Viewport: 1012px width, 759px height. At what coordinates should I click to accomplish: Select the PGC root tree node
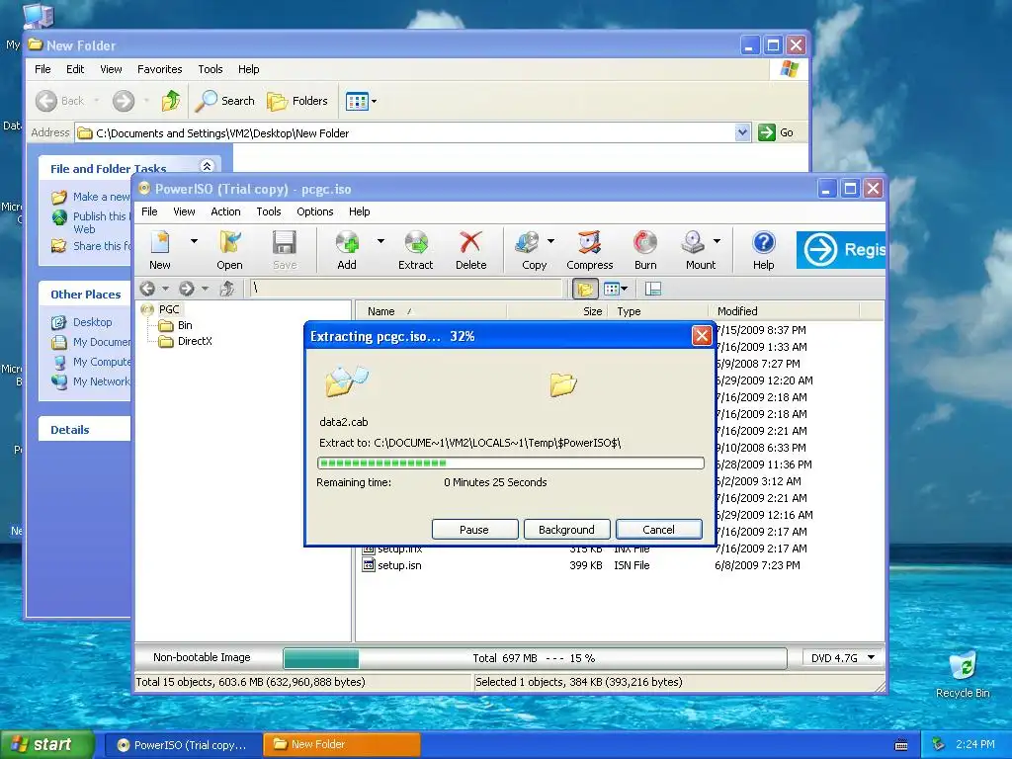(x=169, y=309)
